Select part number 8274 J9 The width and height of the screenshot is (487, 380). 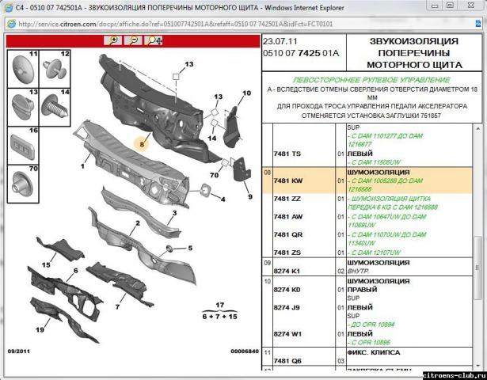287,308
